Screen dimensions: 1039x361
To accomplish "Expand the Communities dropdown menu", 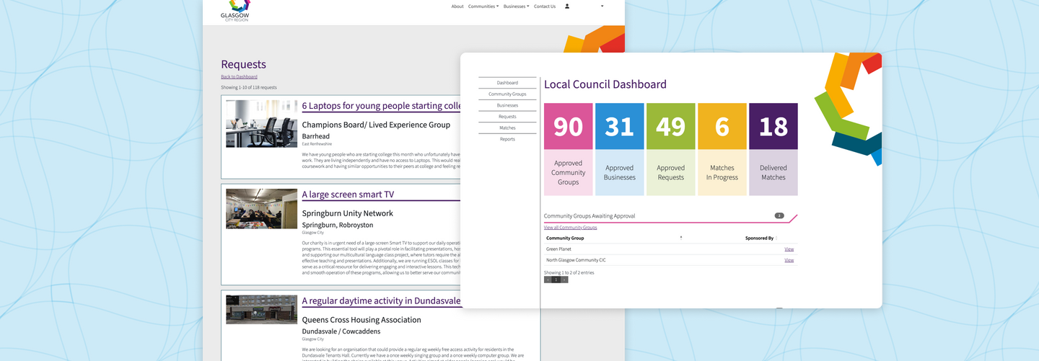I will [x=483, y=6].
